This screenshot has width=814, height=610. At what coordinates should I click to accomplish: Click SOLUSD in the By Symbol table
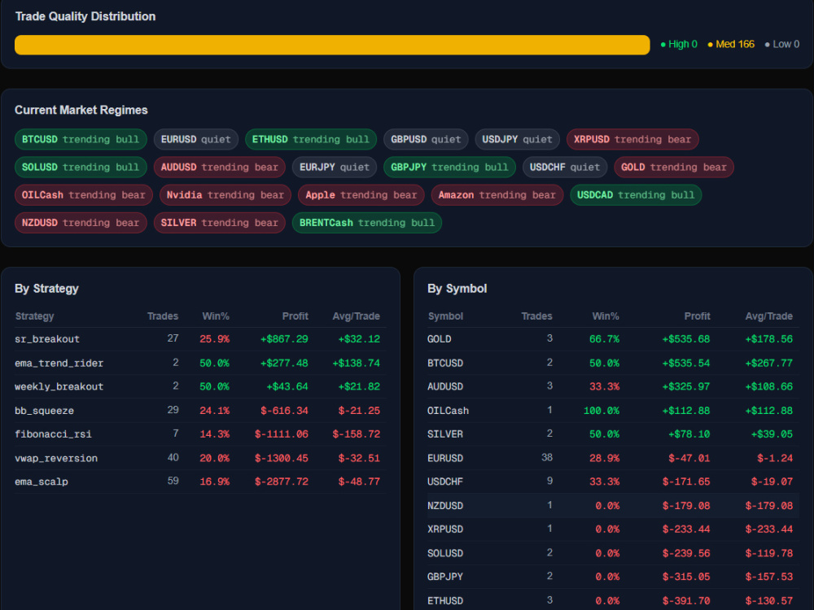(445, 553)
